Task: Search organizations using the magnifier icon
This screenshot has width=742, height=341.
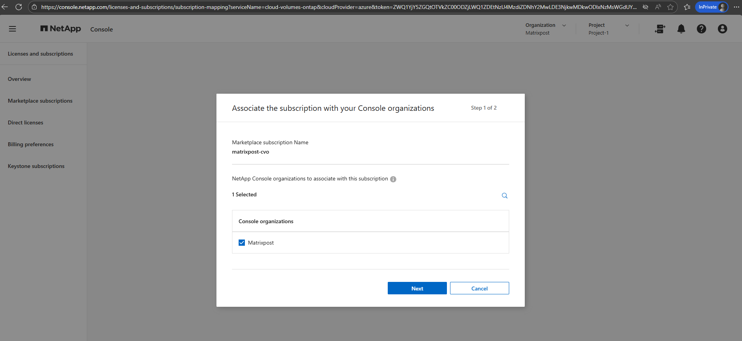Action: click(505, 196)
